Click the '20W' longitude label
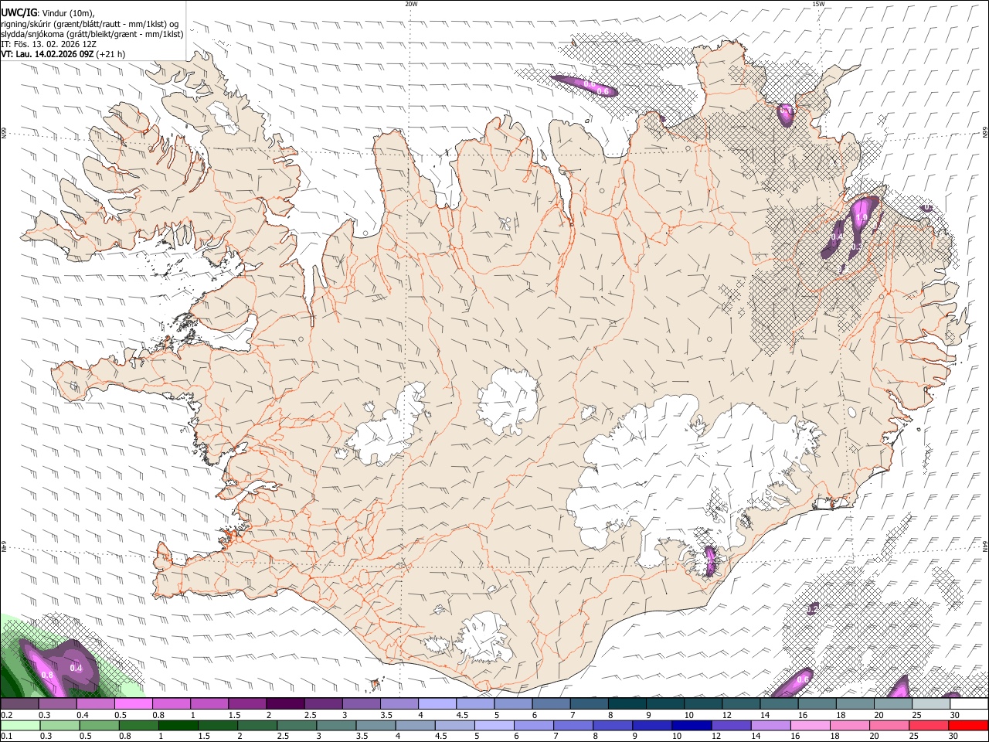989x742 pixels. (x=411, y=4)
